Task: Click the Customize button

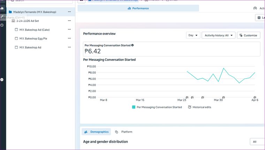Action: 248,35
